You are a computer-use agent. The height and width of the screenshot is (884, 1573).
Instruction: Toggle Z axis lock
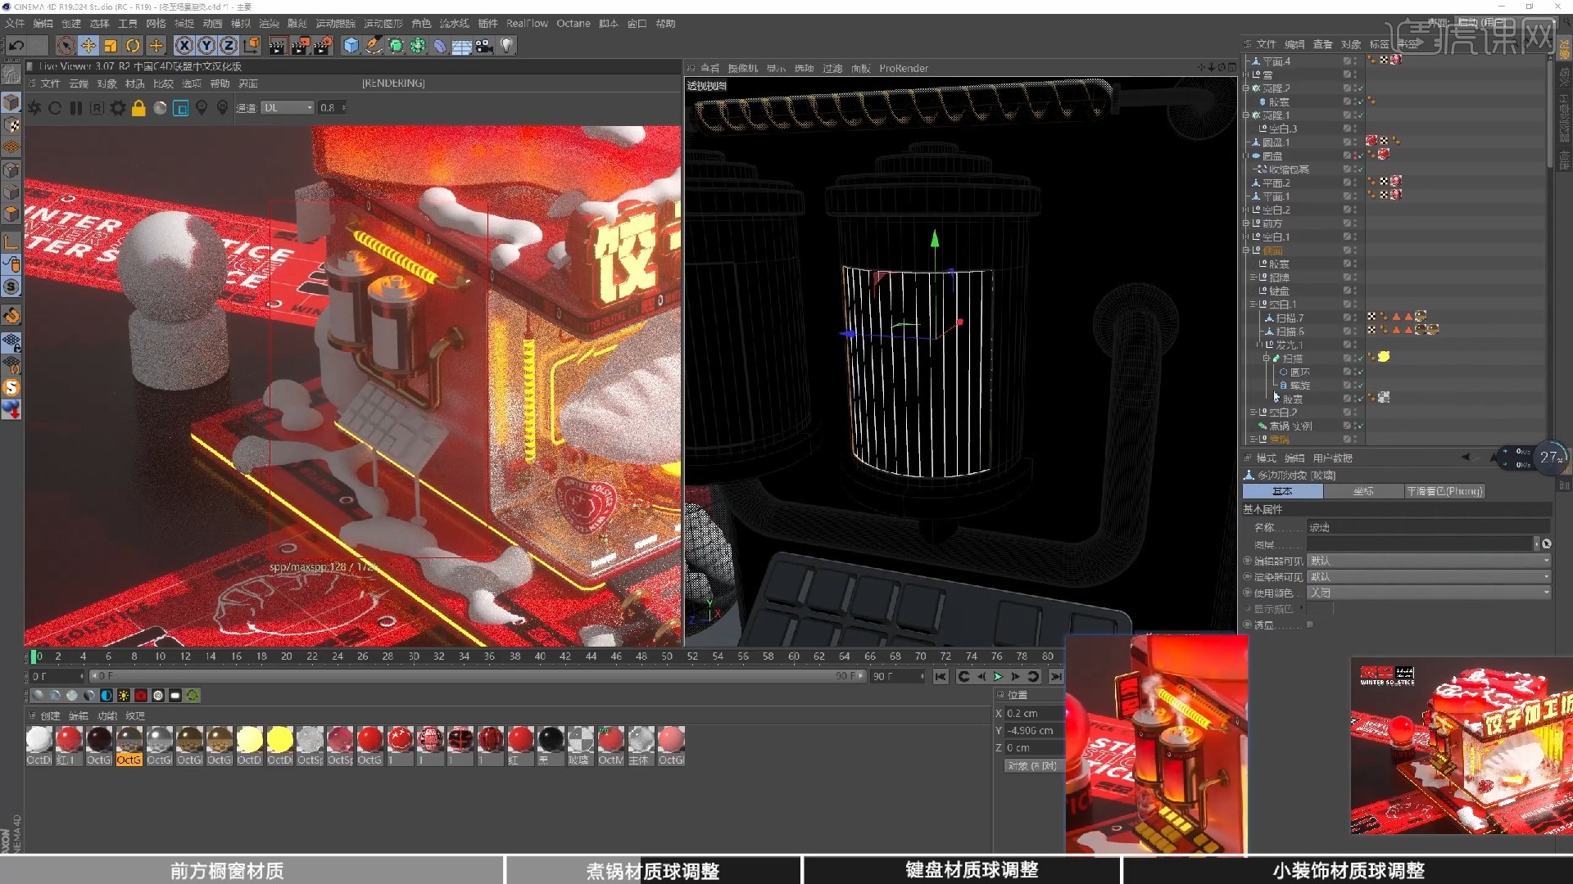tap(229, 45)
